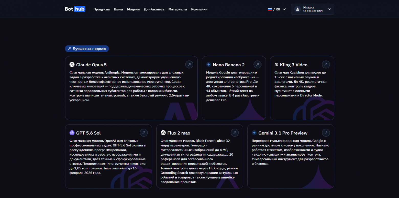Click the Russian flag icon
399x198 pixels.
270,9
